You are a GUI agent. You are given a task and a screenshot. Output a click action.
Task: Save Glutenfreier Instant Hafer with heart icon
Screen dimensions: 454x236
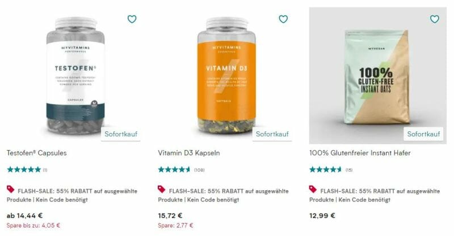435,19
